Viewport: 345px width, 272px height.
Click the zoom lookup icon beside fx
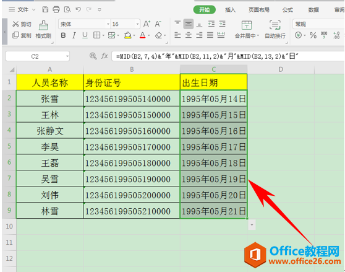93,56
